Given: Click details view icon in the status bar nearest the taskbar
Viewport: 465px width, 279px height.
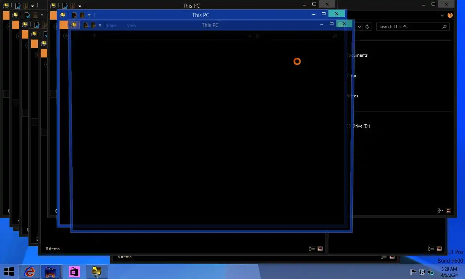Looking at the screenshot, I should click(384, 257).
